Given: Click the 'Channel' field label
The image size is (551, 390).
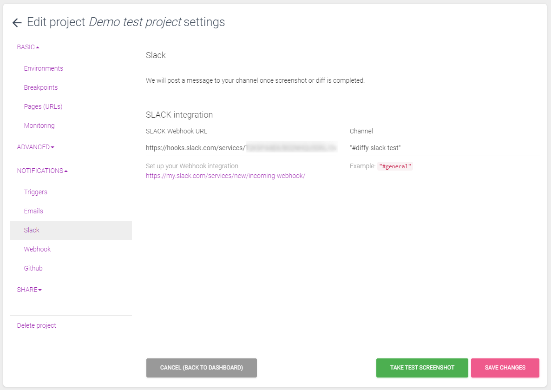Looking at the screenshot, I should pyautogui.click(x=361, y=131).
